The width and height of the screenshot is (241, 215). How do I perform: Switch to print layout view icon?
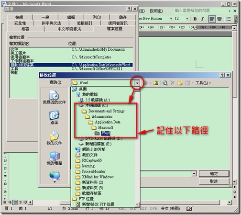(15, 203)
